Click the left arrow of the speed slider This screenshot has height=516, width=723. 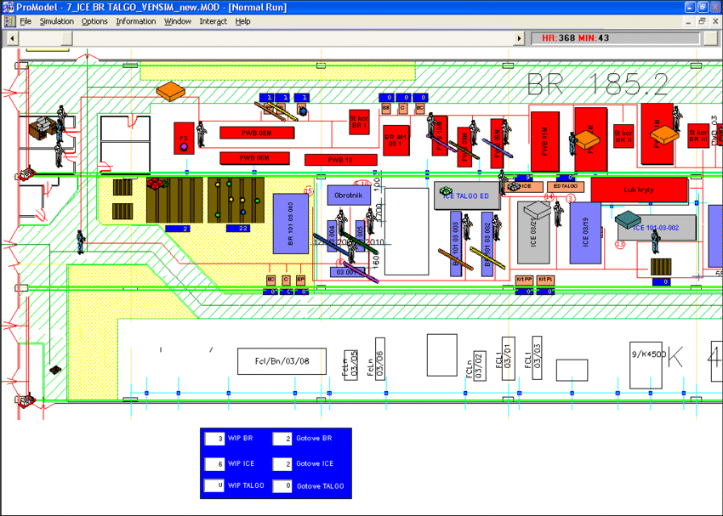(12, 38)
